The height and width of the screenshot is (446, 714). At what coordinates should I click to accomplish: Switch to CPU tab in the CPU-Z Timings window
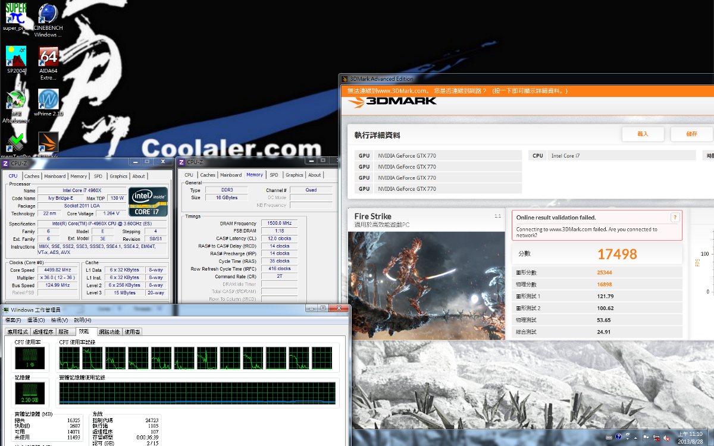point(189,175)
